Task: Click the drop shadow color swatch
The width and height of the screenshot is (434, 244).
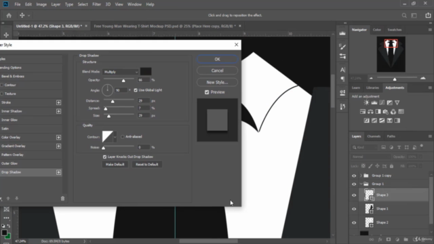Action: pyautogui.click(x=146, y=72)
